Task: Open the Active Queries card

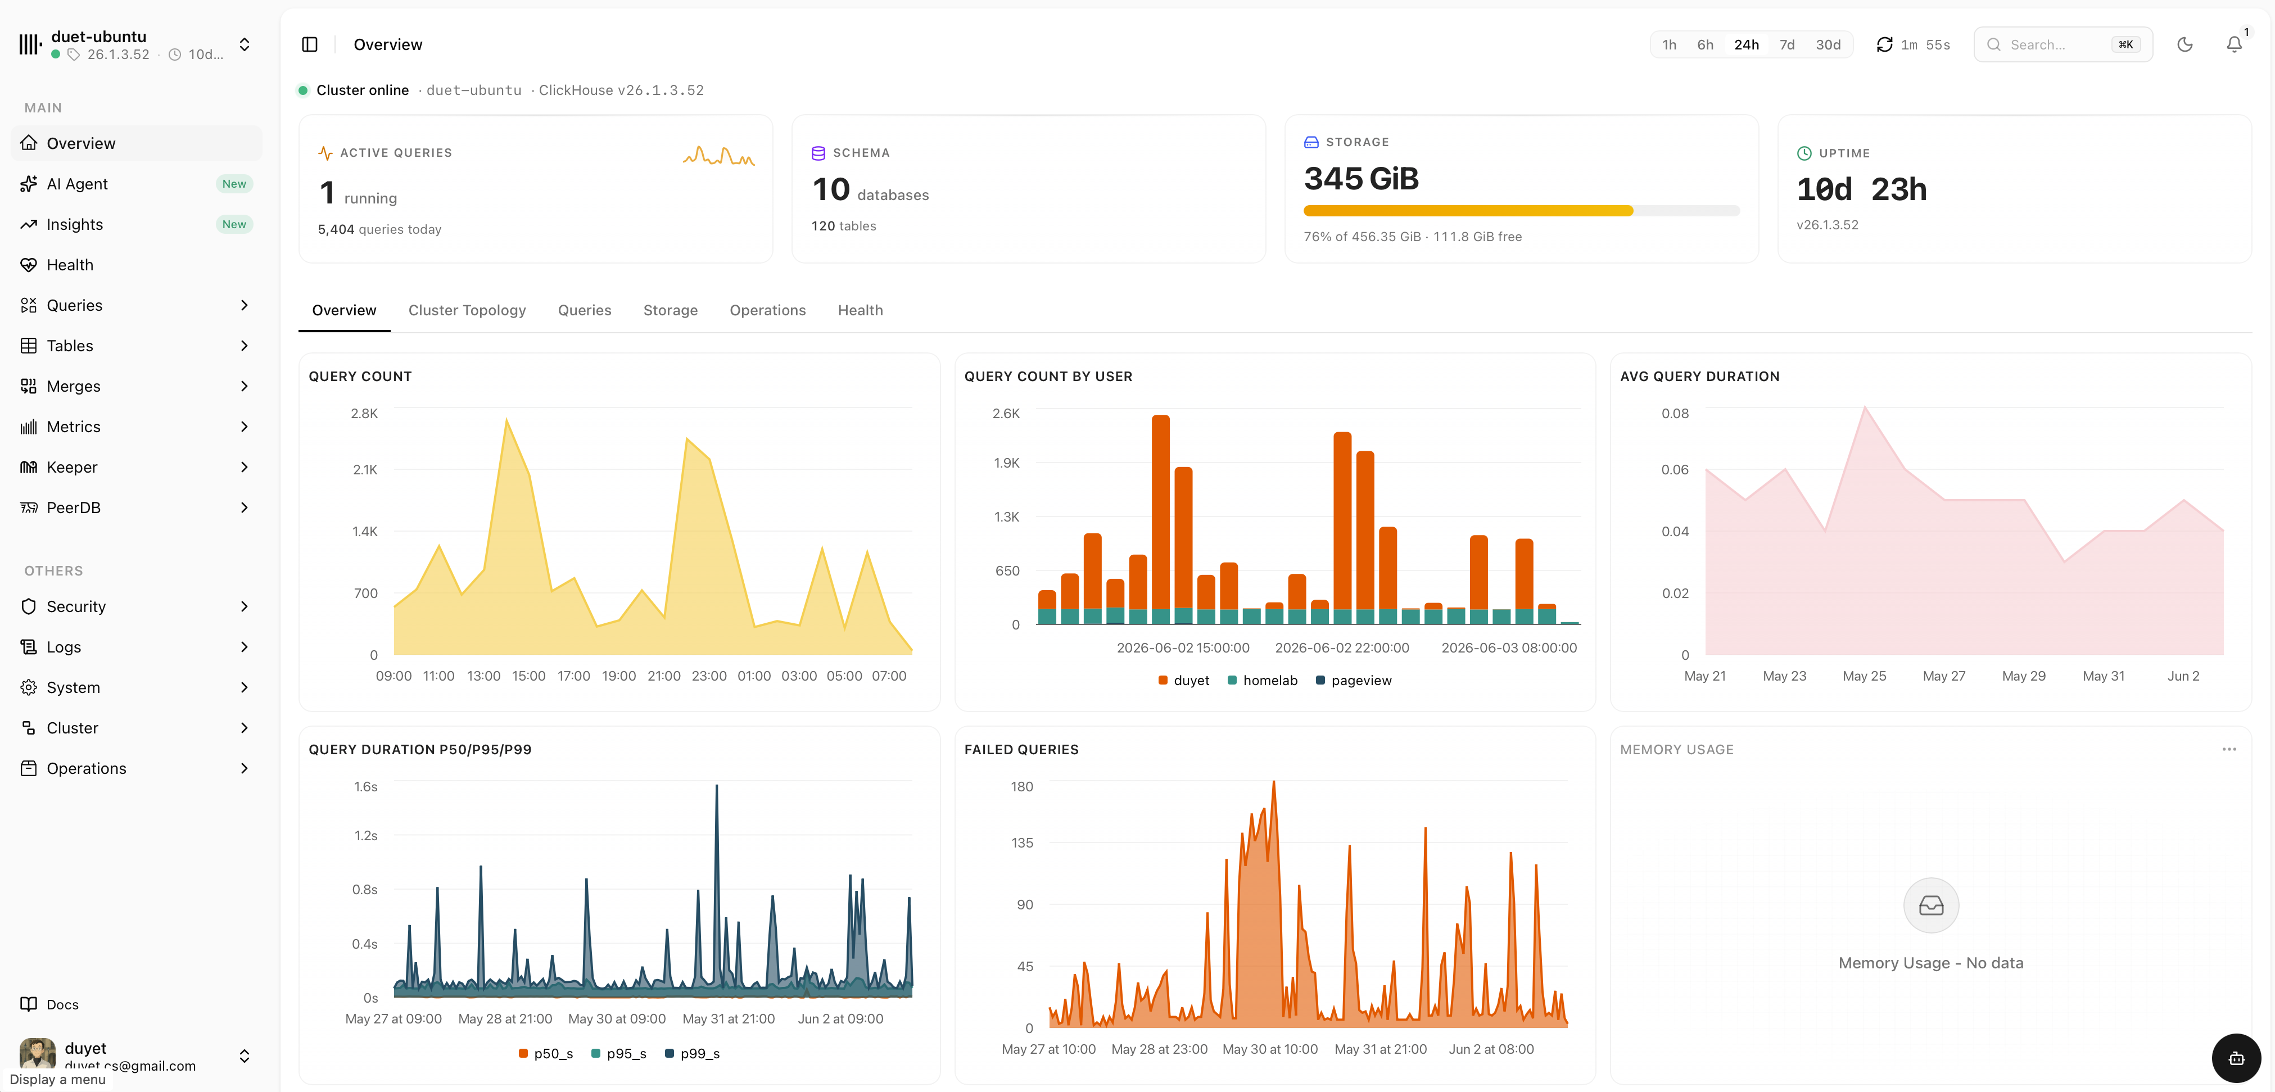Action: click(535, 189)
